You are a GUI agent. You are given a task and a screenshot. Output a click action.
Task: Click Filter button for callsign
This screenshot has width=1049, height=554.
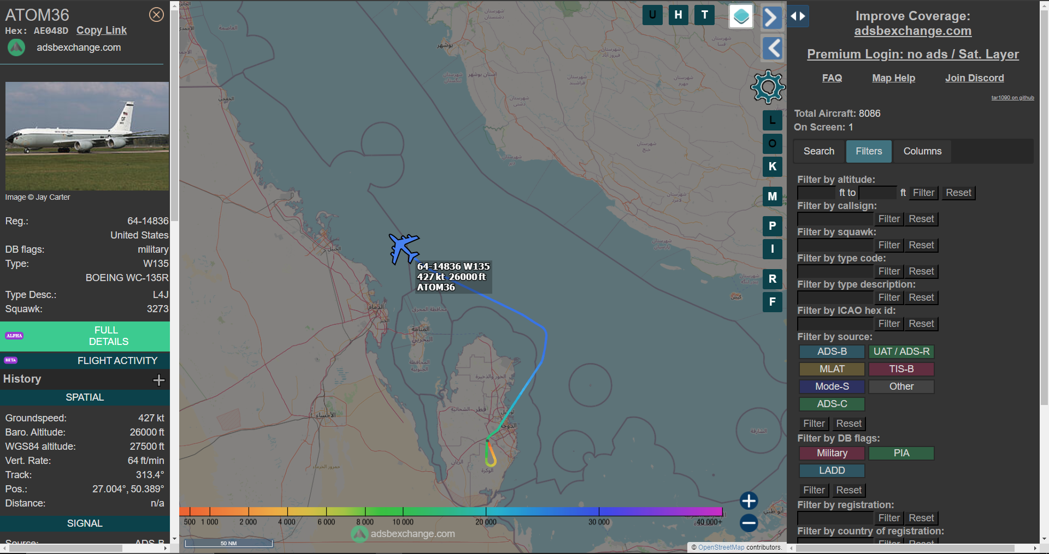pyautogui.click(x=889, y=219)
